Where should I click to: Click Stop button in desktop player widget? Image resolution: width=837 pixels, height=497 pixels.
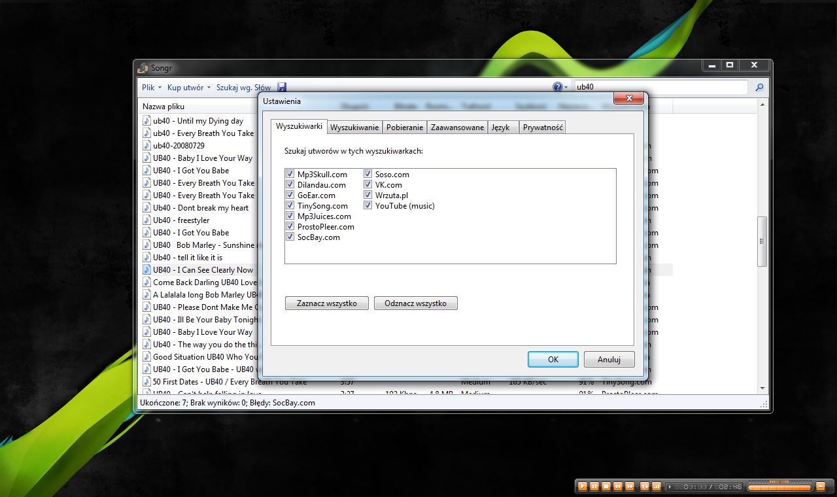tap(606, 487)
